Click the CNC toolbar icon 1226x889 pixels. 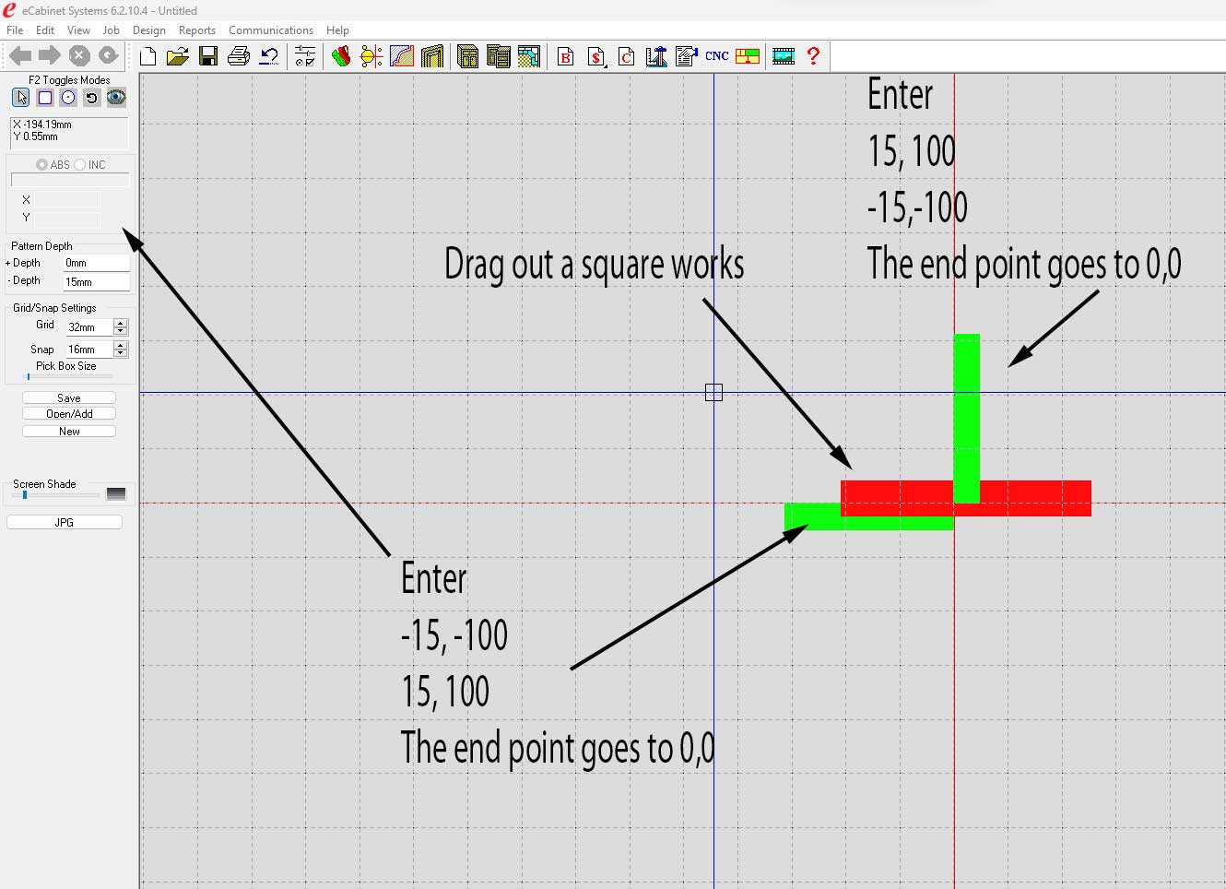pos(716,56)
